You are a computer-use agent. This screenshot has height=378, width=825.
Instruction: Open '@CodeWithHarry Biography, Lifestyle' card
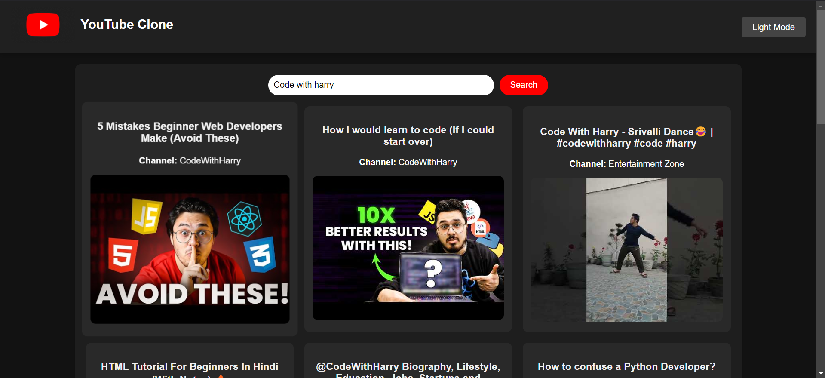click(408, 366)
